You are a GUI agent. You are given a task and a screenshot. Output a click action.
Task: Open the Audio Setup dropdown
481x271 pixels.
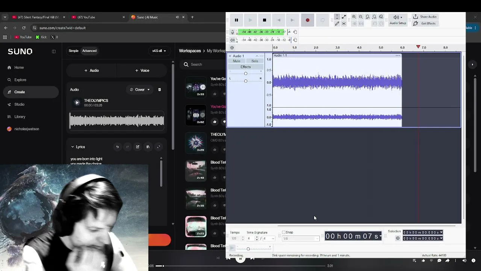(x=398, y=20)
